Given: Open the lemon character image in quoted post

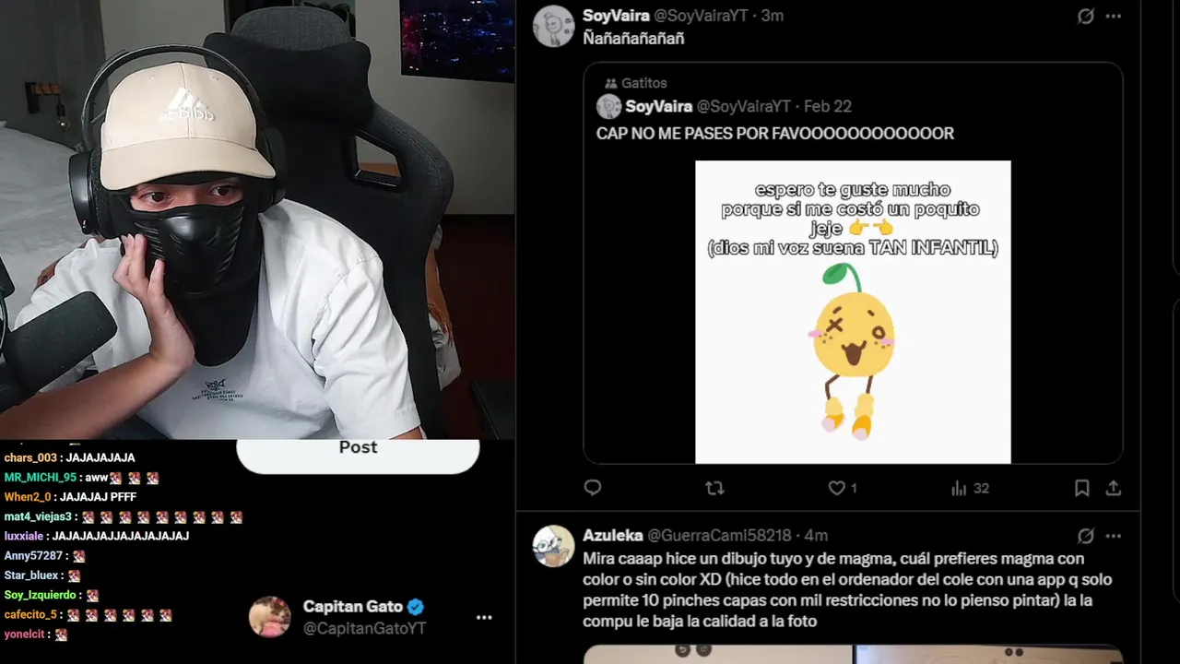Looking at the screenshot, I should pos(853,312).
